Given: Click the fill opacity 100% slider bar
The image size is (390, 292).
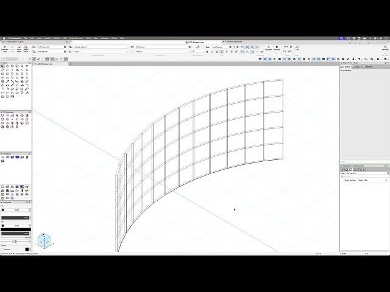Looking at the screenshot, I should tap(15, 218).
